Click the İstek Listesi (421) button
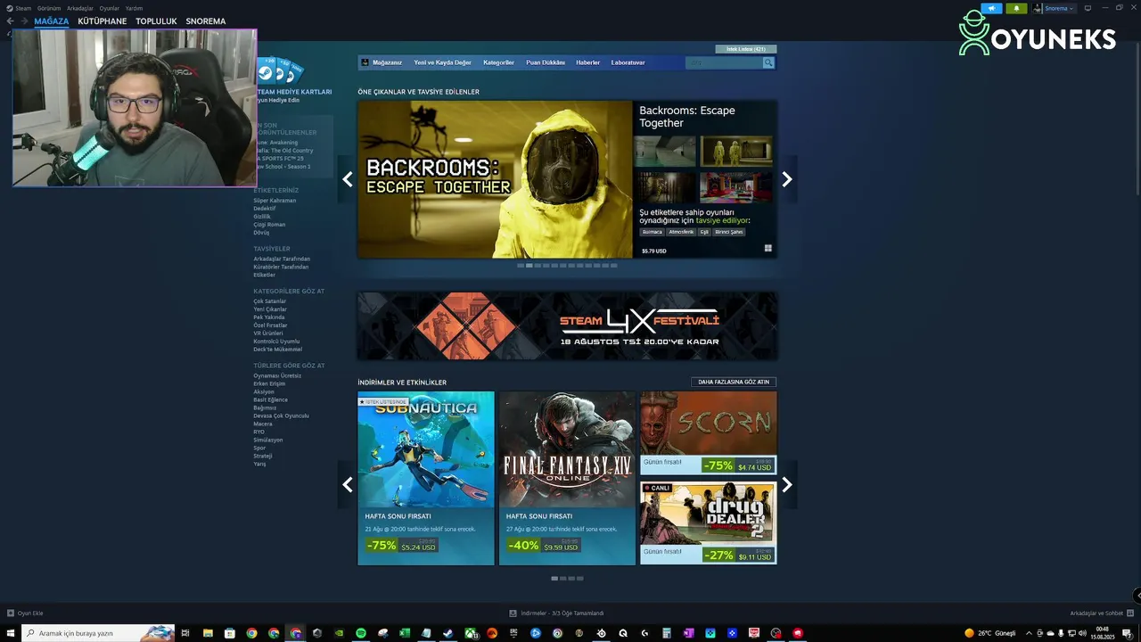 click(x=746, y=49)
